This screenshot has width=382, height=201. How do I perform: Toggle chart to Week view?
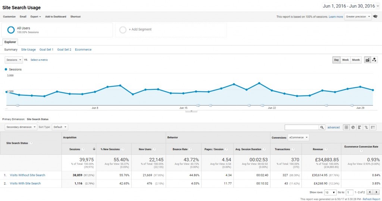345,60
